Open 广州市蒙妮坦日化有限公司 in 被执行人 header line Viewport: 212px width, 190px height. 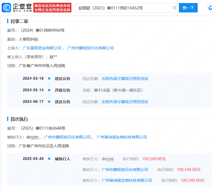(x=67, y=137)
